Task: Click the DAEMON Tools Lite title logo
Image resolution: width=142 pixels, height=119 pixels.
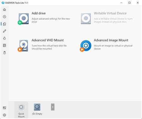Action: pos(3,3)
